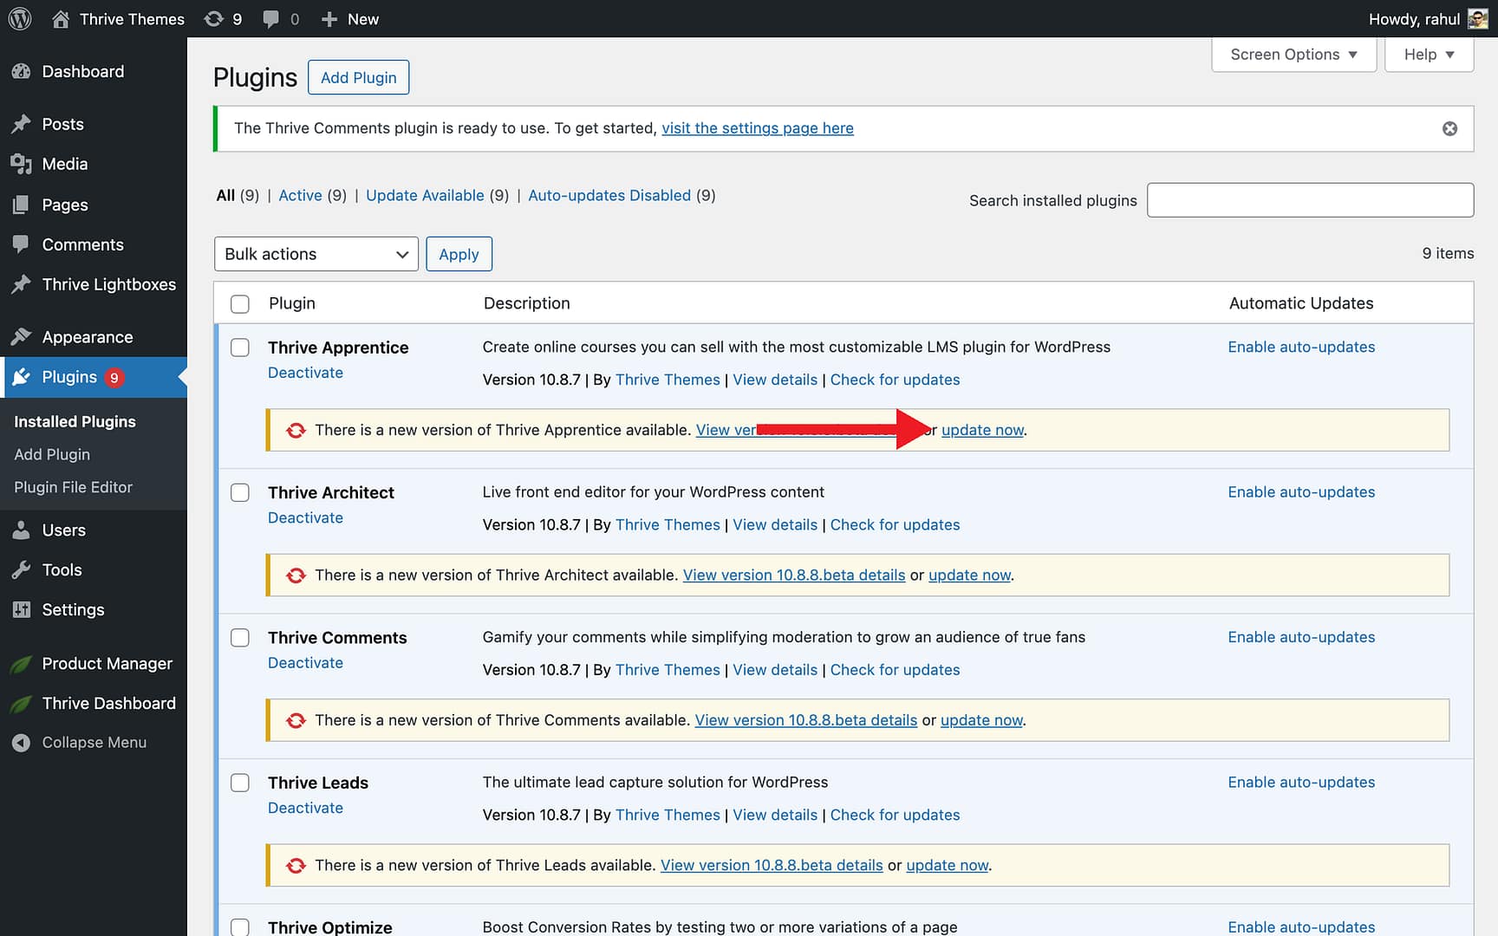The width and height of the screenshot is (1498, 936).
Task: Select the Tools wrench icon
Action: 22,570
